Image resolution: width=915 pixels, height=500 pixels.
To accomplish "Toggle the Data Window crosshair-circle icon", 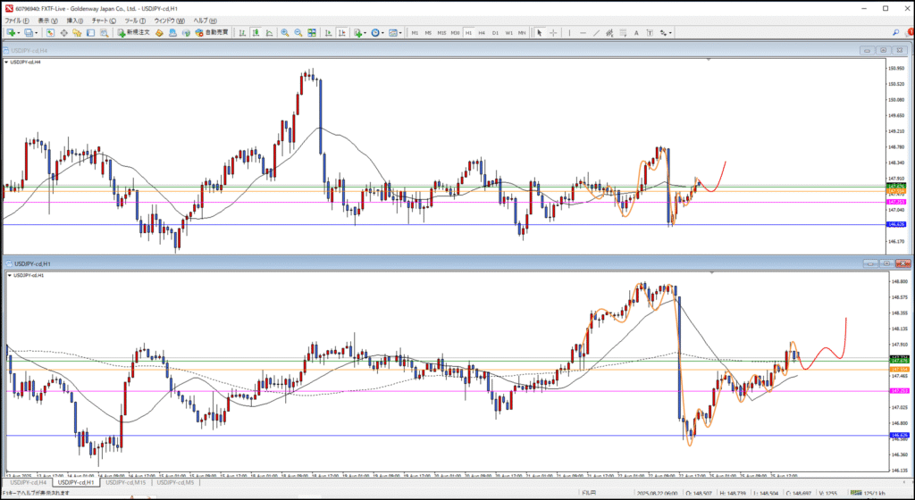I will pyautogui.click(x=63, y=33).
